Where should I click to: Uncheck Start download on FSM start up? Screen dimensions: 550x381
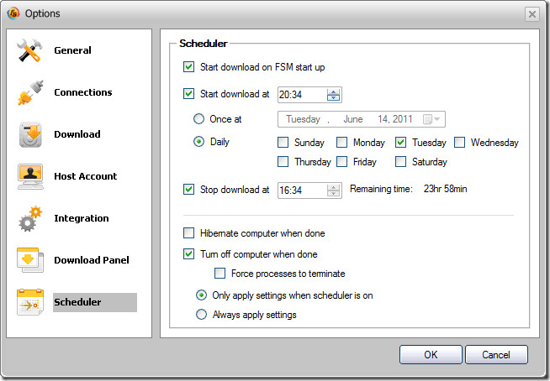point(188,67)
